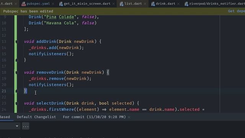Image resolution: width=245 pixels, height=138 pixels.
Task: Click the removeDrink method name
Action: (50, 72)
